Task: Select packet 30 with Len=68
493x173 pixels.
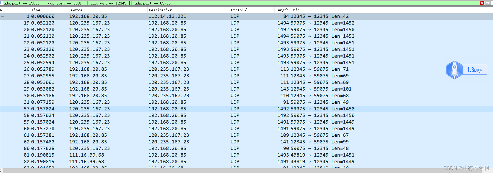Action: point(246,96)
